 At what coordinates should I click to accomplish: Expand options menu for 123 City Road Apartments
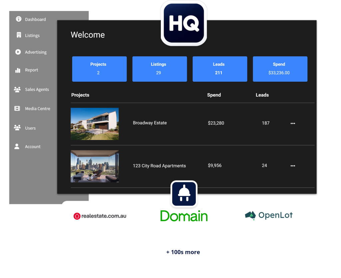293,166
